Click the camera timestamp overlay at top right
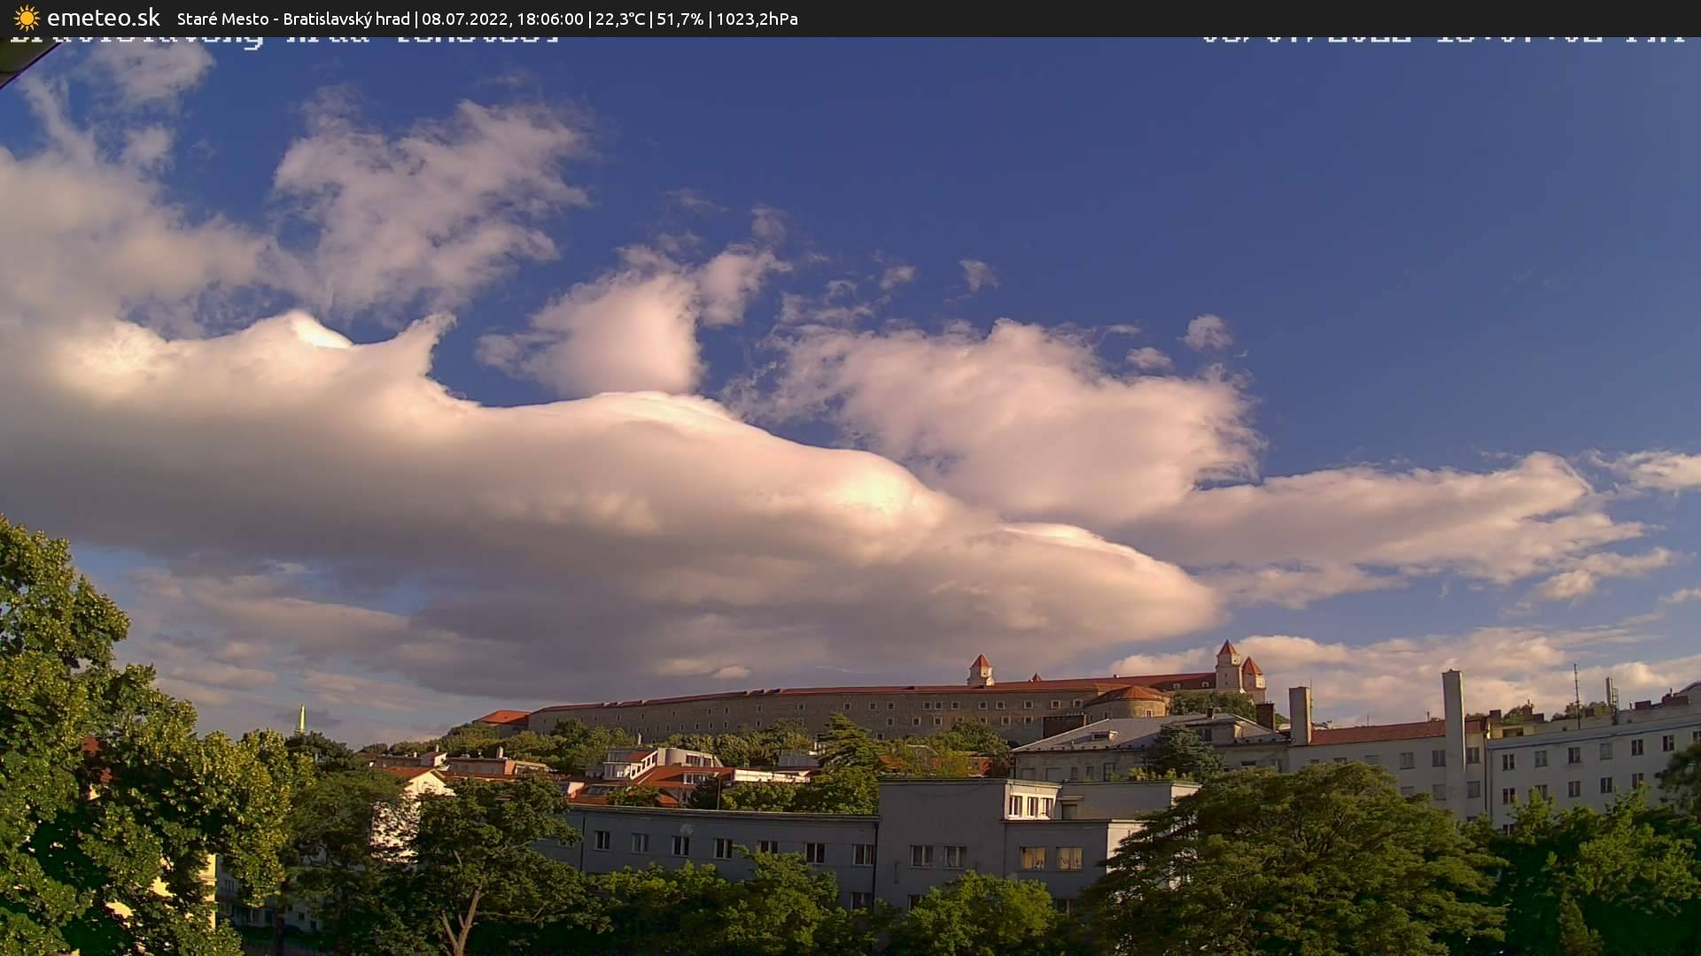The width and height of the screenshot is (1701, 956). (1441, 39)
